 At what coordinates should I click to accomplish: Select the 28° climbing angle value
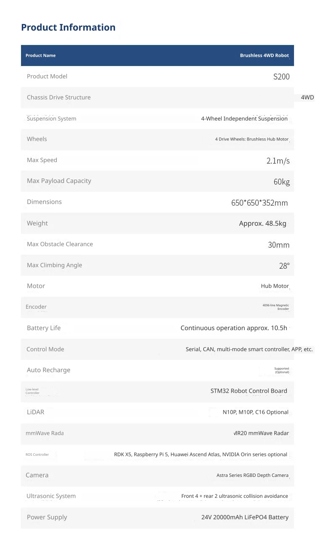(284, 266)
